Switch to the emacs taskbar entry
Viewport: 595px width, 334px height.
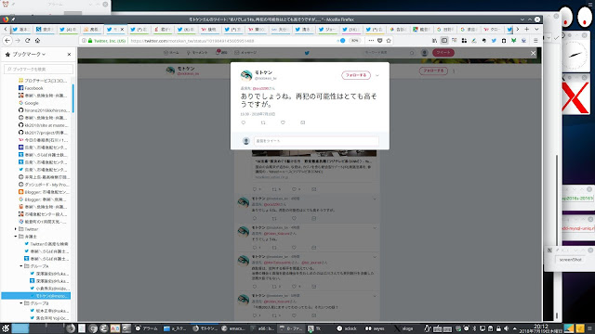pos(233,328)
